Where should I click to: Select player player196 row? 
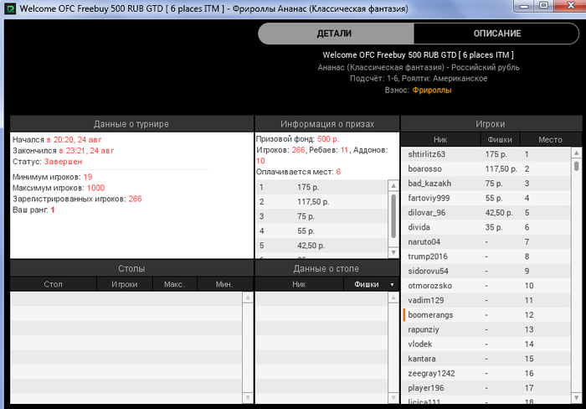tap(486, 388)
